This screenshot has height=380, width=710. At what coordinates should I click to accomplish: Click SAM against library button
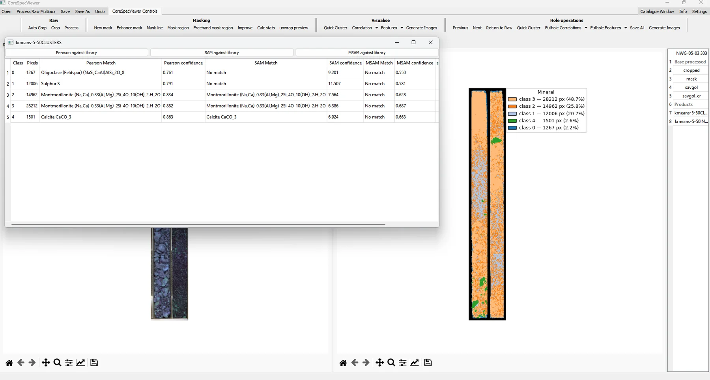pos(222,52)
